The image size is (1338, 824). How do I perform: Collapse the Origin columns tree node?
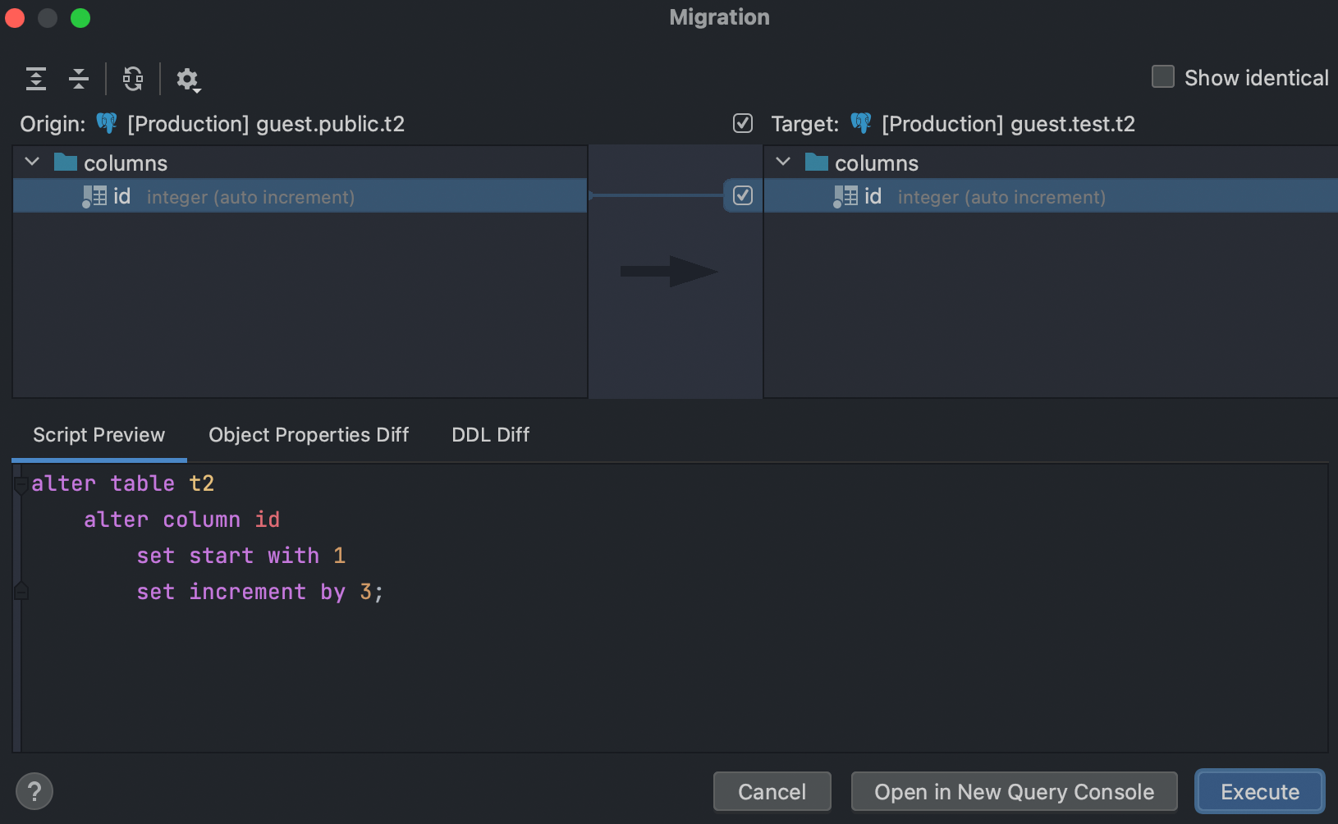pyautogui.click(x=33, y=163)
